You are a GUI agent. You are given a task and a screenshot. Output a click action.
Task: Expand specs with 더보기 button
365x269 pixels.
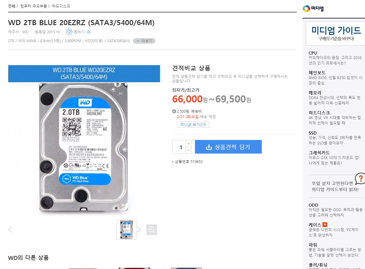pyautogui.click(x=144, y=41)
